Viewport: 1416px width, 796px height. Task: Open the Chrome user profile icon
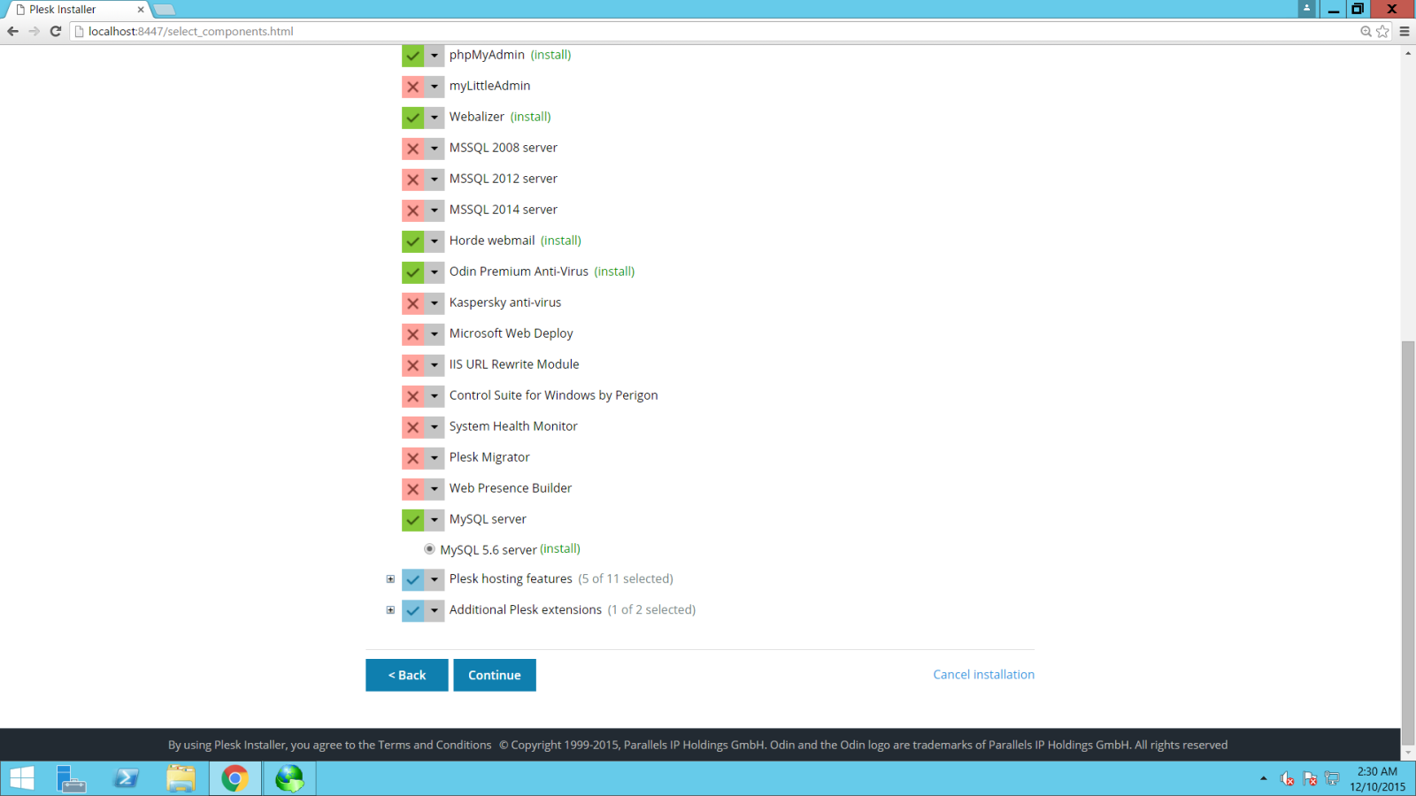pos(1307,9)
